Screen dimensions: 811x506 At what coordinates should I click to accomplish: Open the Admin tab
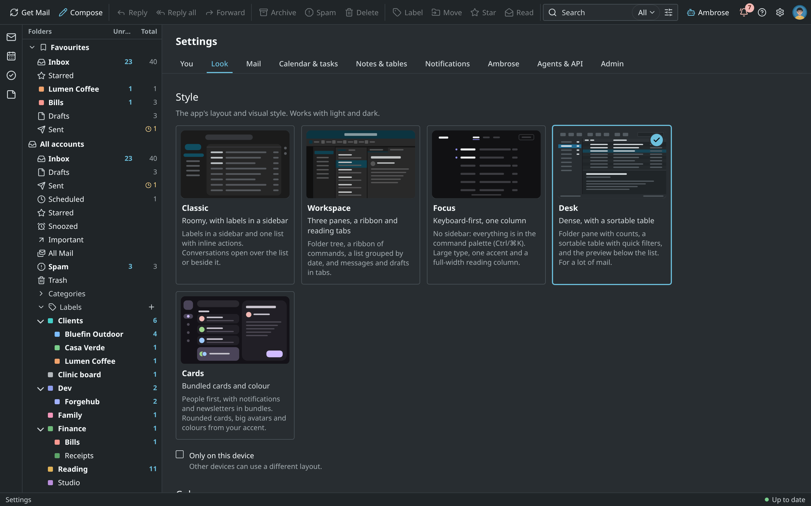[x=612, y=64]
